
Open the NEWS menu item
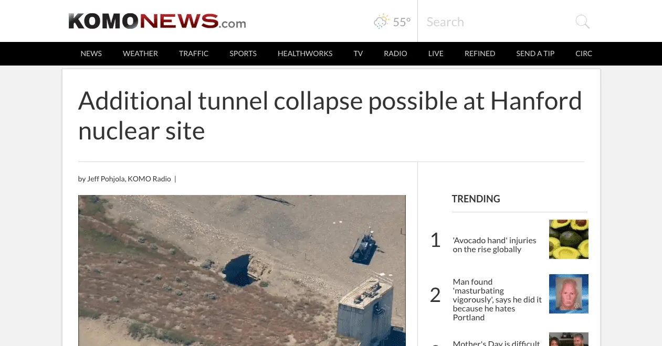pos(91,53)
